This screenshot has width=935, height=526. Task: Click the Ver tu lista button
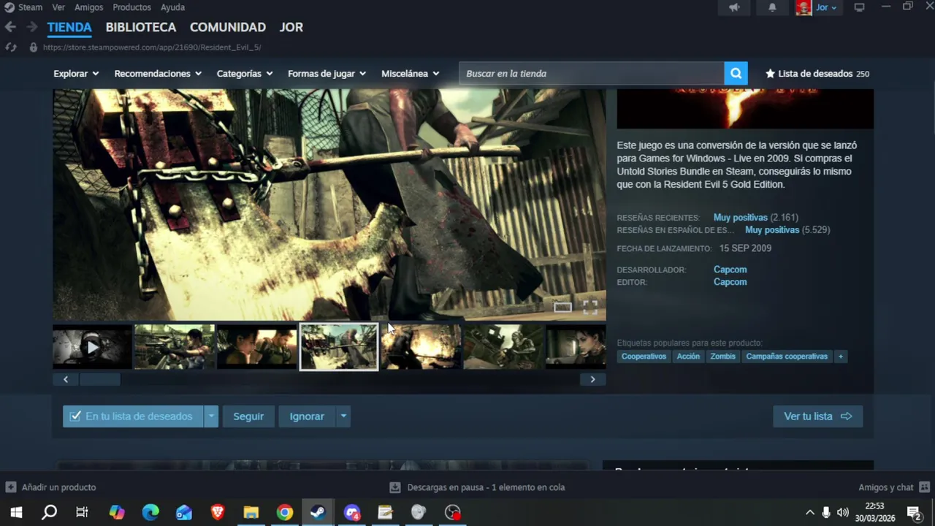(818, 416)
